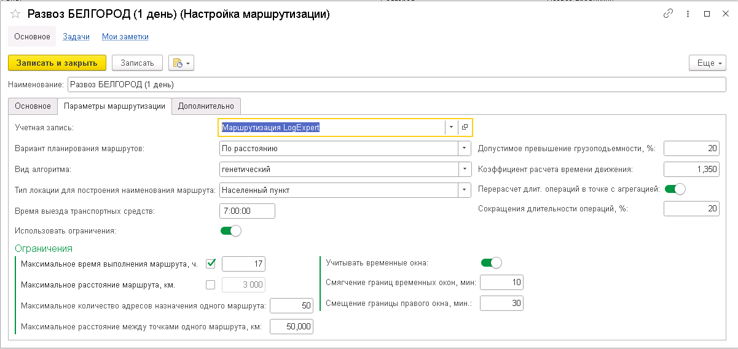Screen dimensions: 738x349
Task: Click Населенный пункт value field
Action: click(339, 190)
